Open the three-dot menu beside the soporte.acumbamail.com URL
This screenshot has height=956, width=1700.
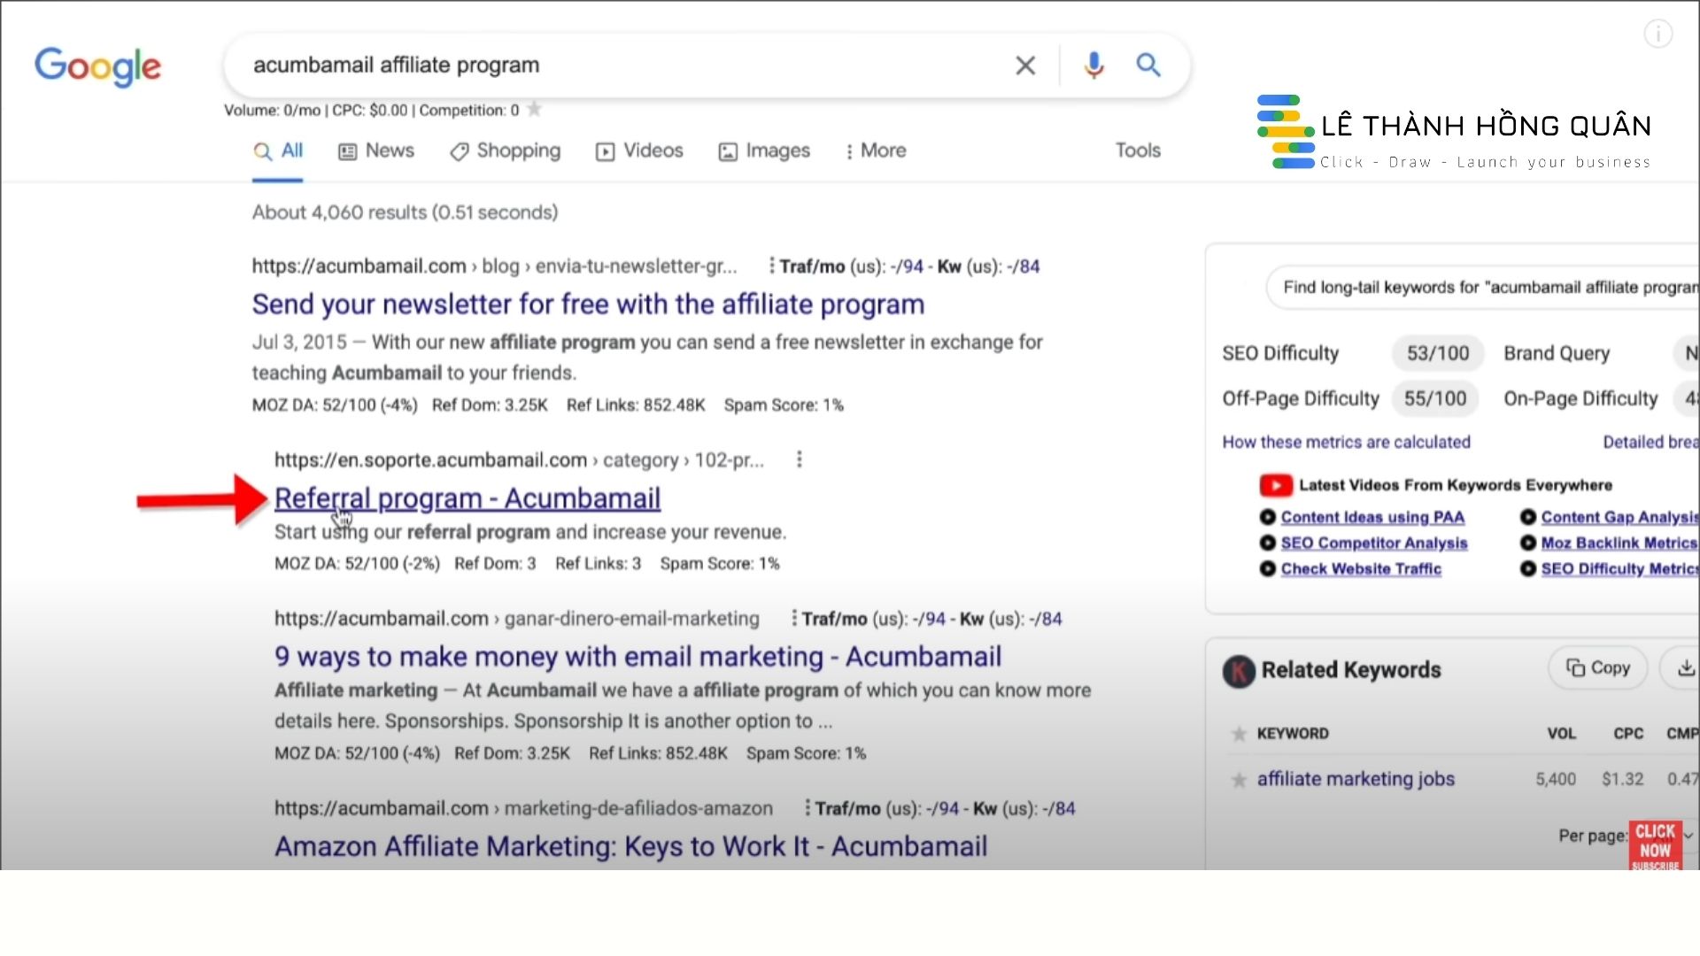point(799,459)
